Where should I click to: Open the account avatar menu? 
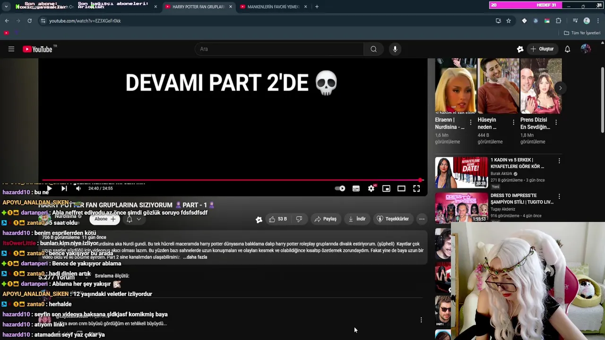point(586,49)
